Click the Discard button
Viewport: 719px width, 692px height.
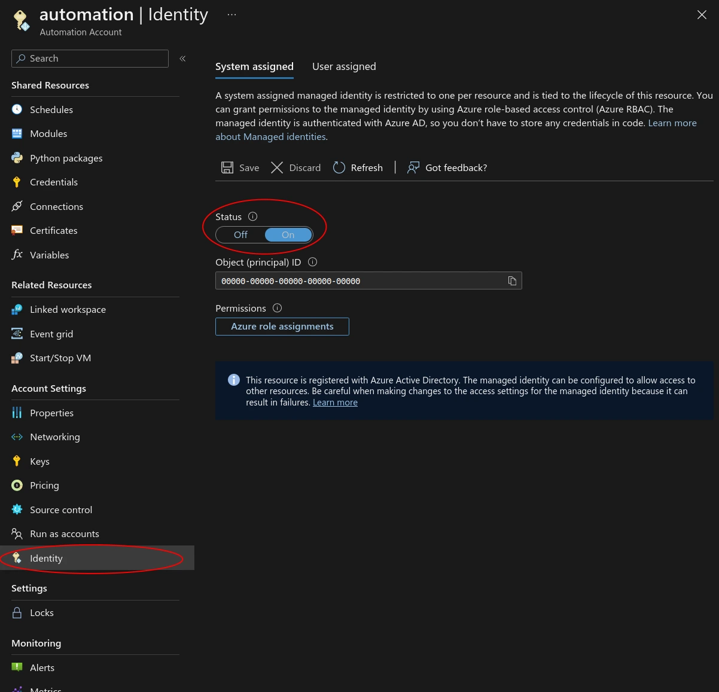pos(295,167)
